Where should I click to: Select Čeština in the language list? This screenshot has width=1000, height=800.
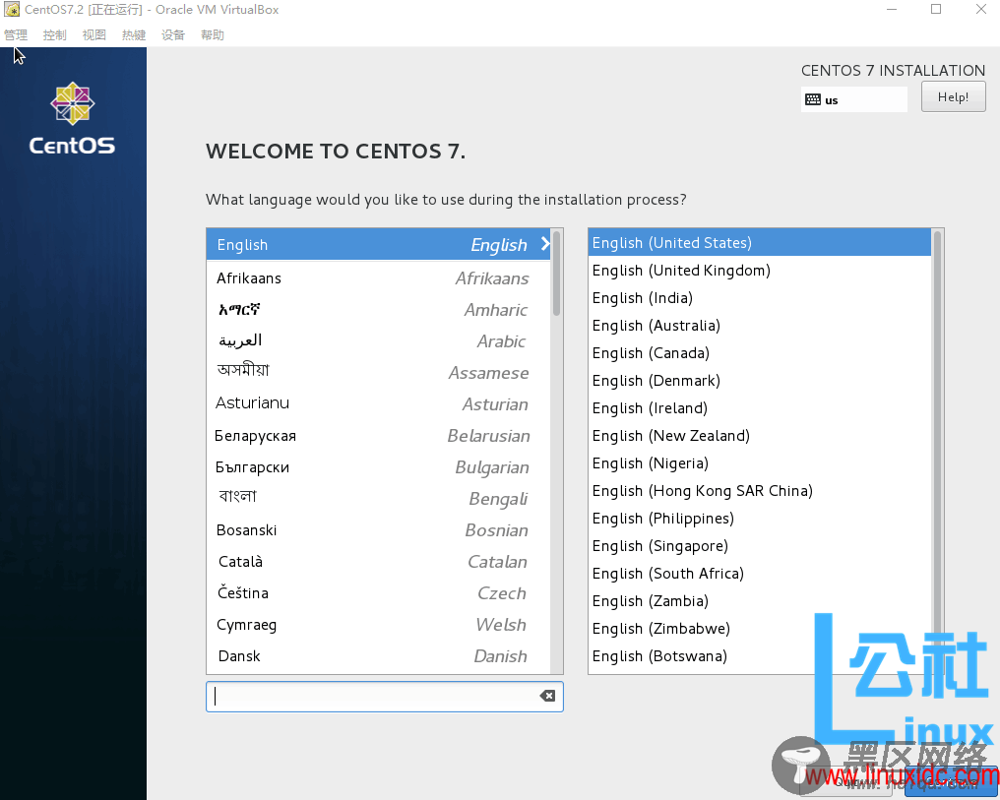pos(378,592)
